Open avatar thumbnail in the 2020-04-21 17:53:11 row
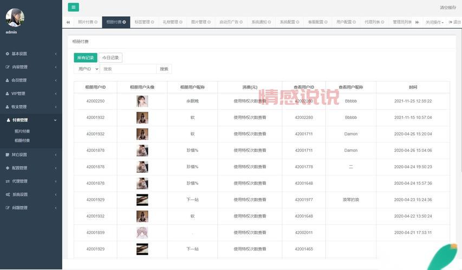462x270 pixels. pos(142,233)
